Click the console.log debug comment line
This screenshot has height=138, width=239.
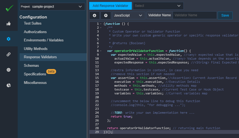click(x=148, y=105)
